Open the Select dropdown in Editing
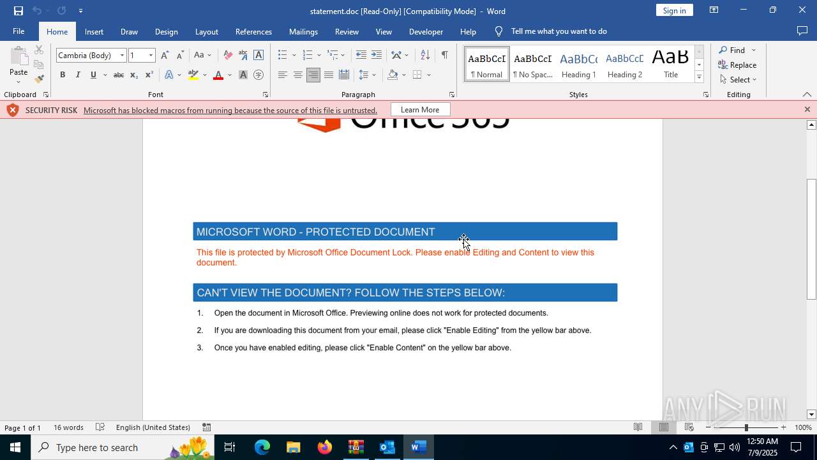817x460 pixels. (738, 80)
